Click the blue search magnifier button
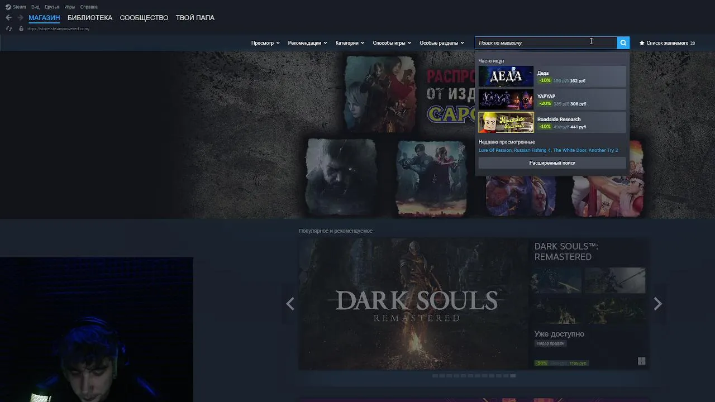The image size is (715, 402). tap(623, 42)
